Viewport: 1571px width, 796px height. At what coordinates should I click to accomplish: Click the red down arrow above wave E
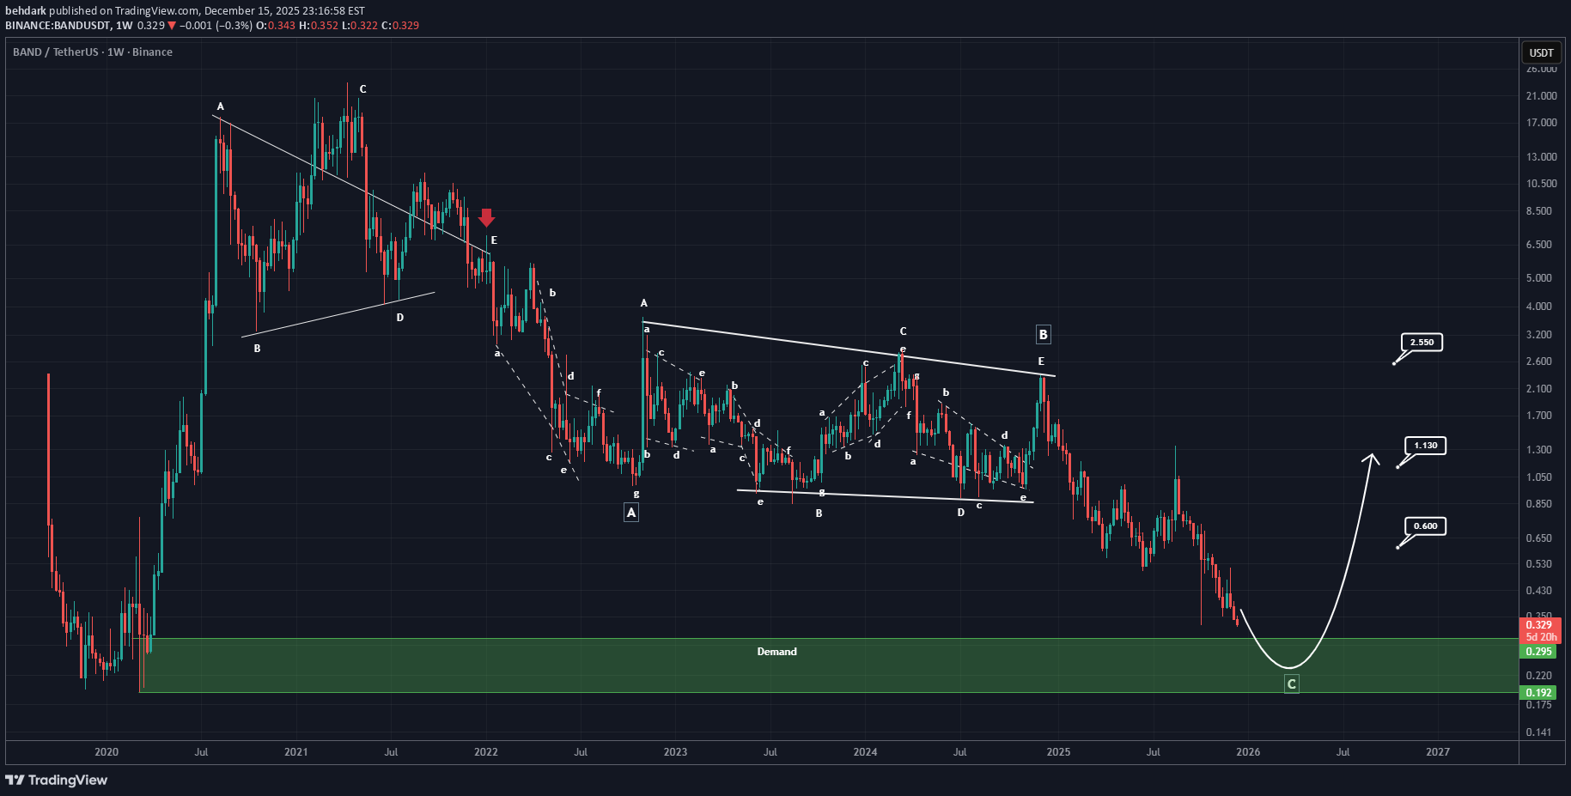point(486,217)
